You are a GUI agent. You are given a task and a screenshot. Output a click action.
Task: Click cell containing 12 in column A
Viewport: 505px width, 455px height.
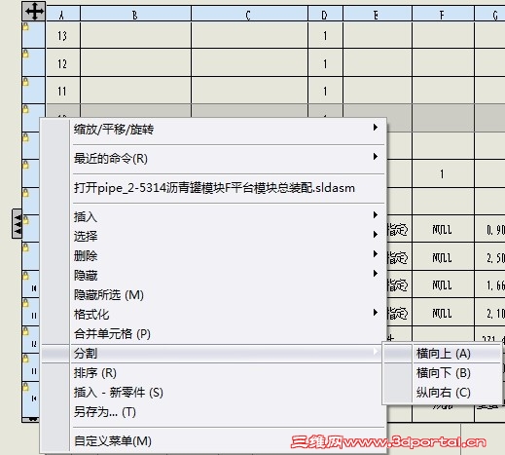63,63
